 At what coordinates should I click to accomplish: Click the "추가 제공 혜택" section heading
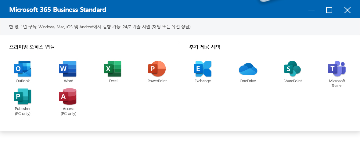205,47
